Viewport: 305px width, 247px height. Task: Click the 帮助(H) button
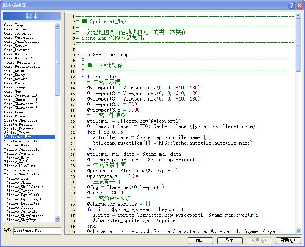[288, 240]
